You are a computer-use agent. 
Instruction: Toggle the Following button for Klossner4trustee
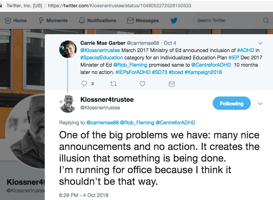click(x=232, y=103)
